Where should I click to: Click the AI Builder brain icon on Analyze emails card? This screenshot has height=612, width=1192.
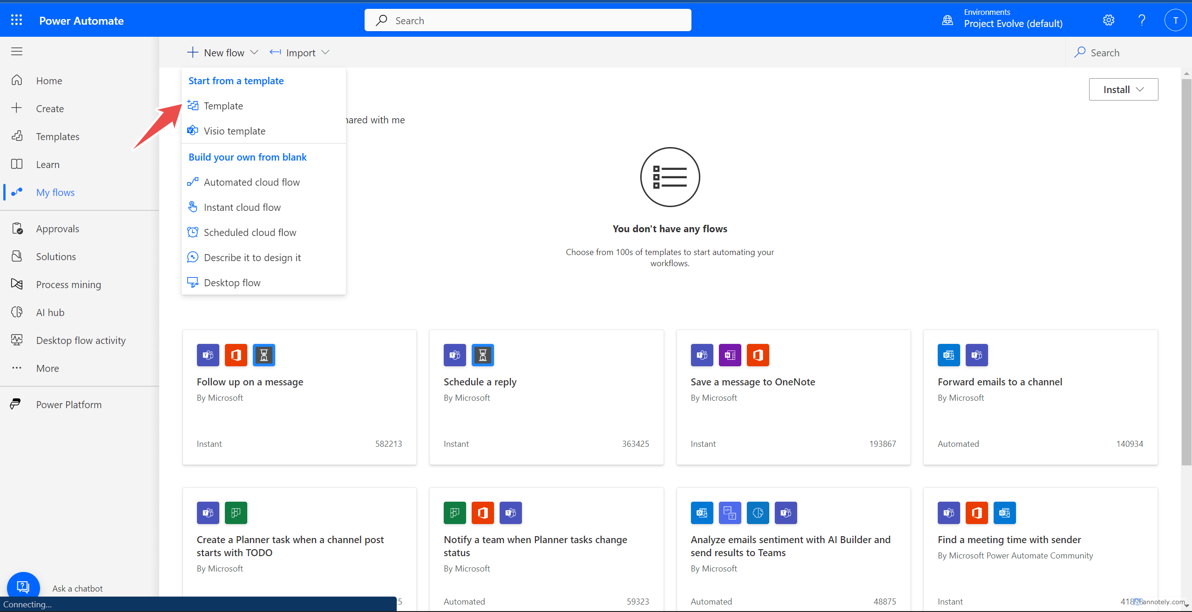coord(758,513)
